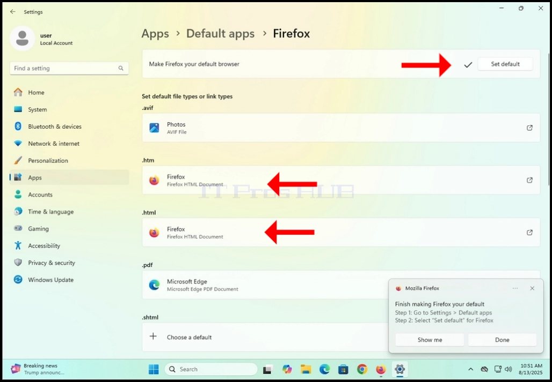This screenshot has height=382, width=552.
Task: Open Network & internet settings
Action: pyautogui.click(x=69, y=144)
